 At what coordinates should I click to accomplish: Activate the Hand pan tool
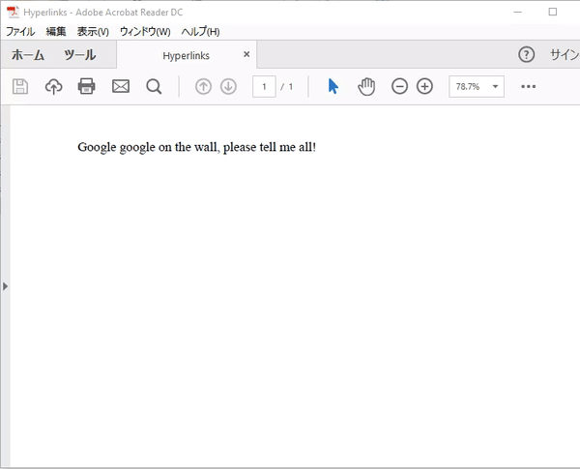[366, 87]
